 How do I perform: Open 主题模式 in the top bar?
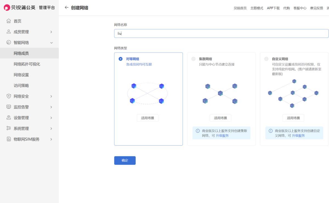pos(257,8)
